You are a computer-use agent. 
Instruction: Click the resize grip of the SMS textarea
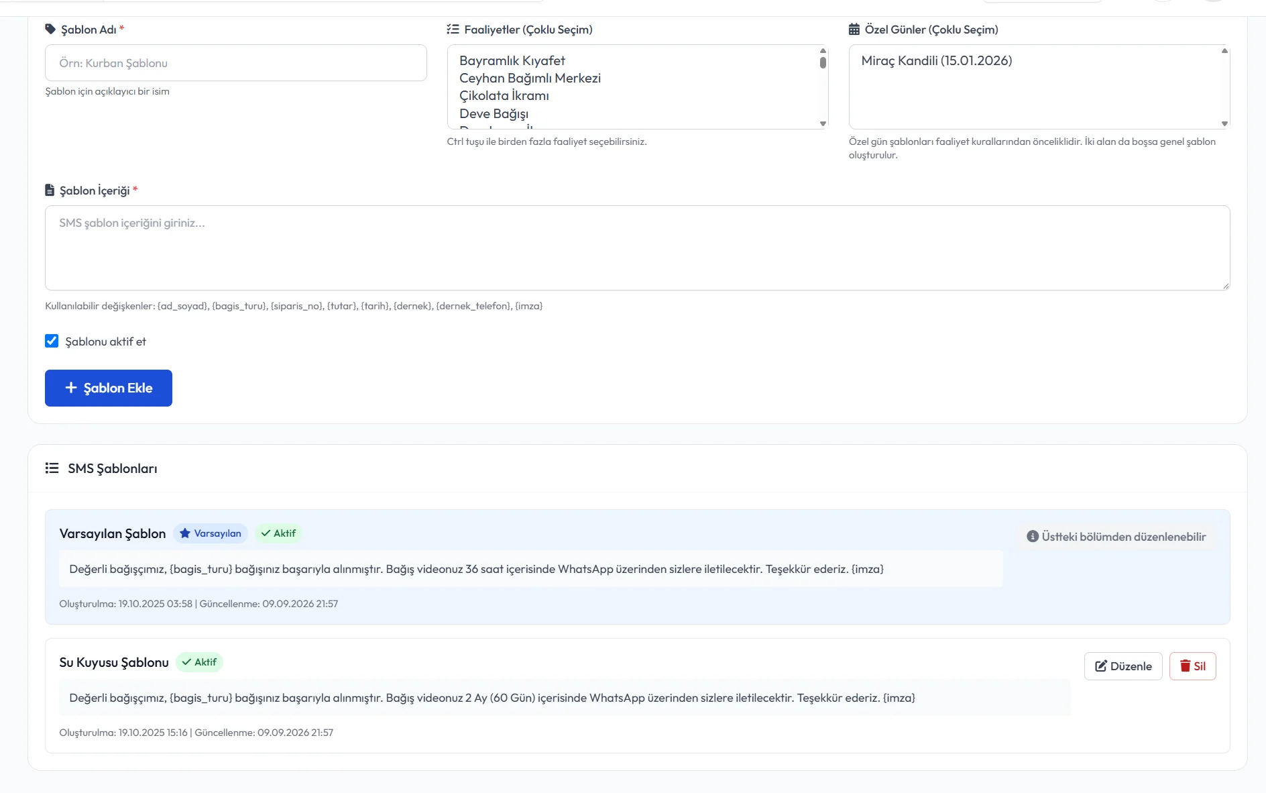click(1226, 286)
